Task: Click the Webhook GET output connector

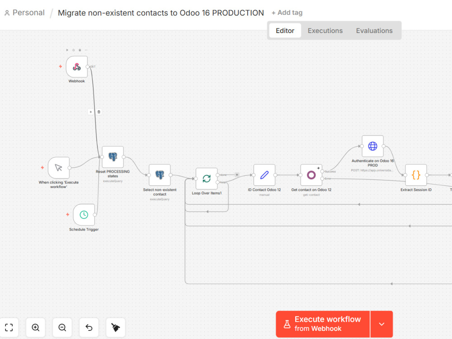Action: coord(88,66)
